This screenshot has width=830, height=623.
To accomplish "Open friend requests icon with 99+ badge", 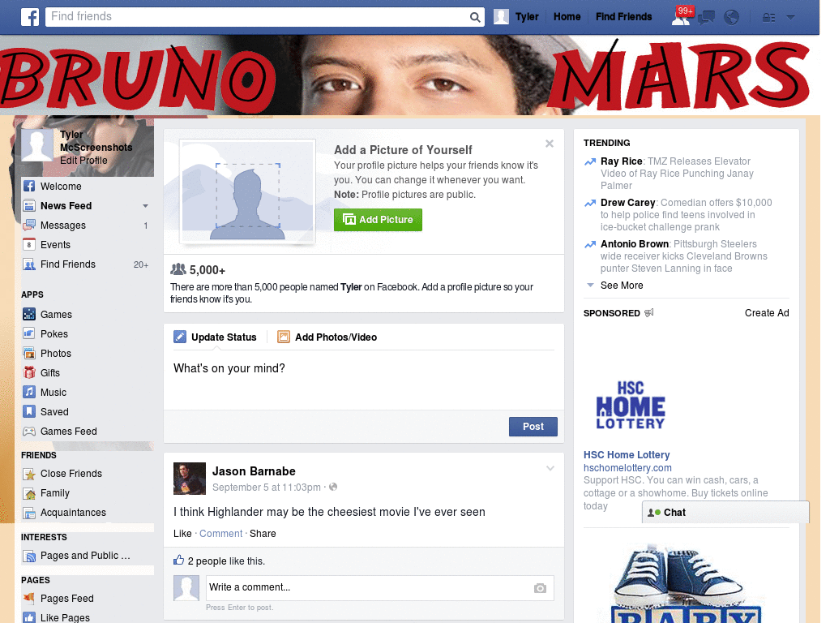I will pos(681,17).
